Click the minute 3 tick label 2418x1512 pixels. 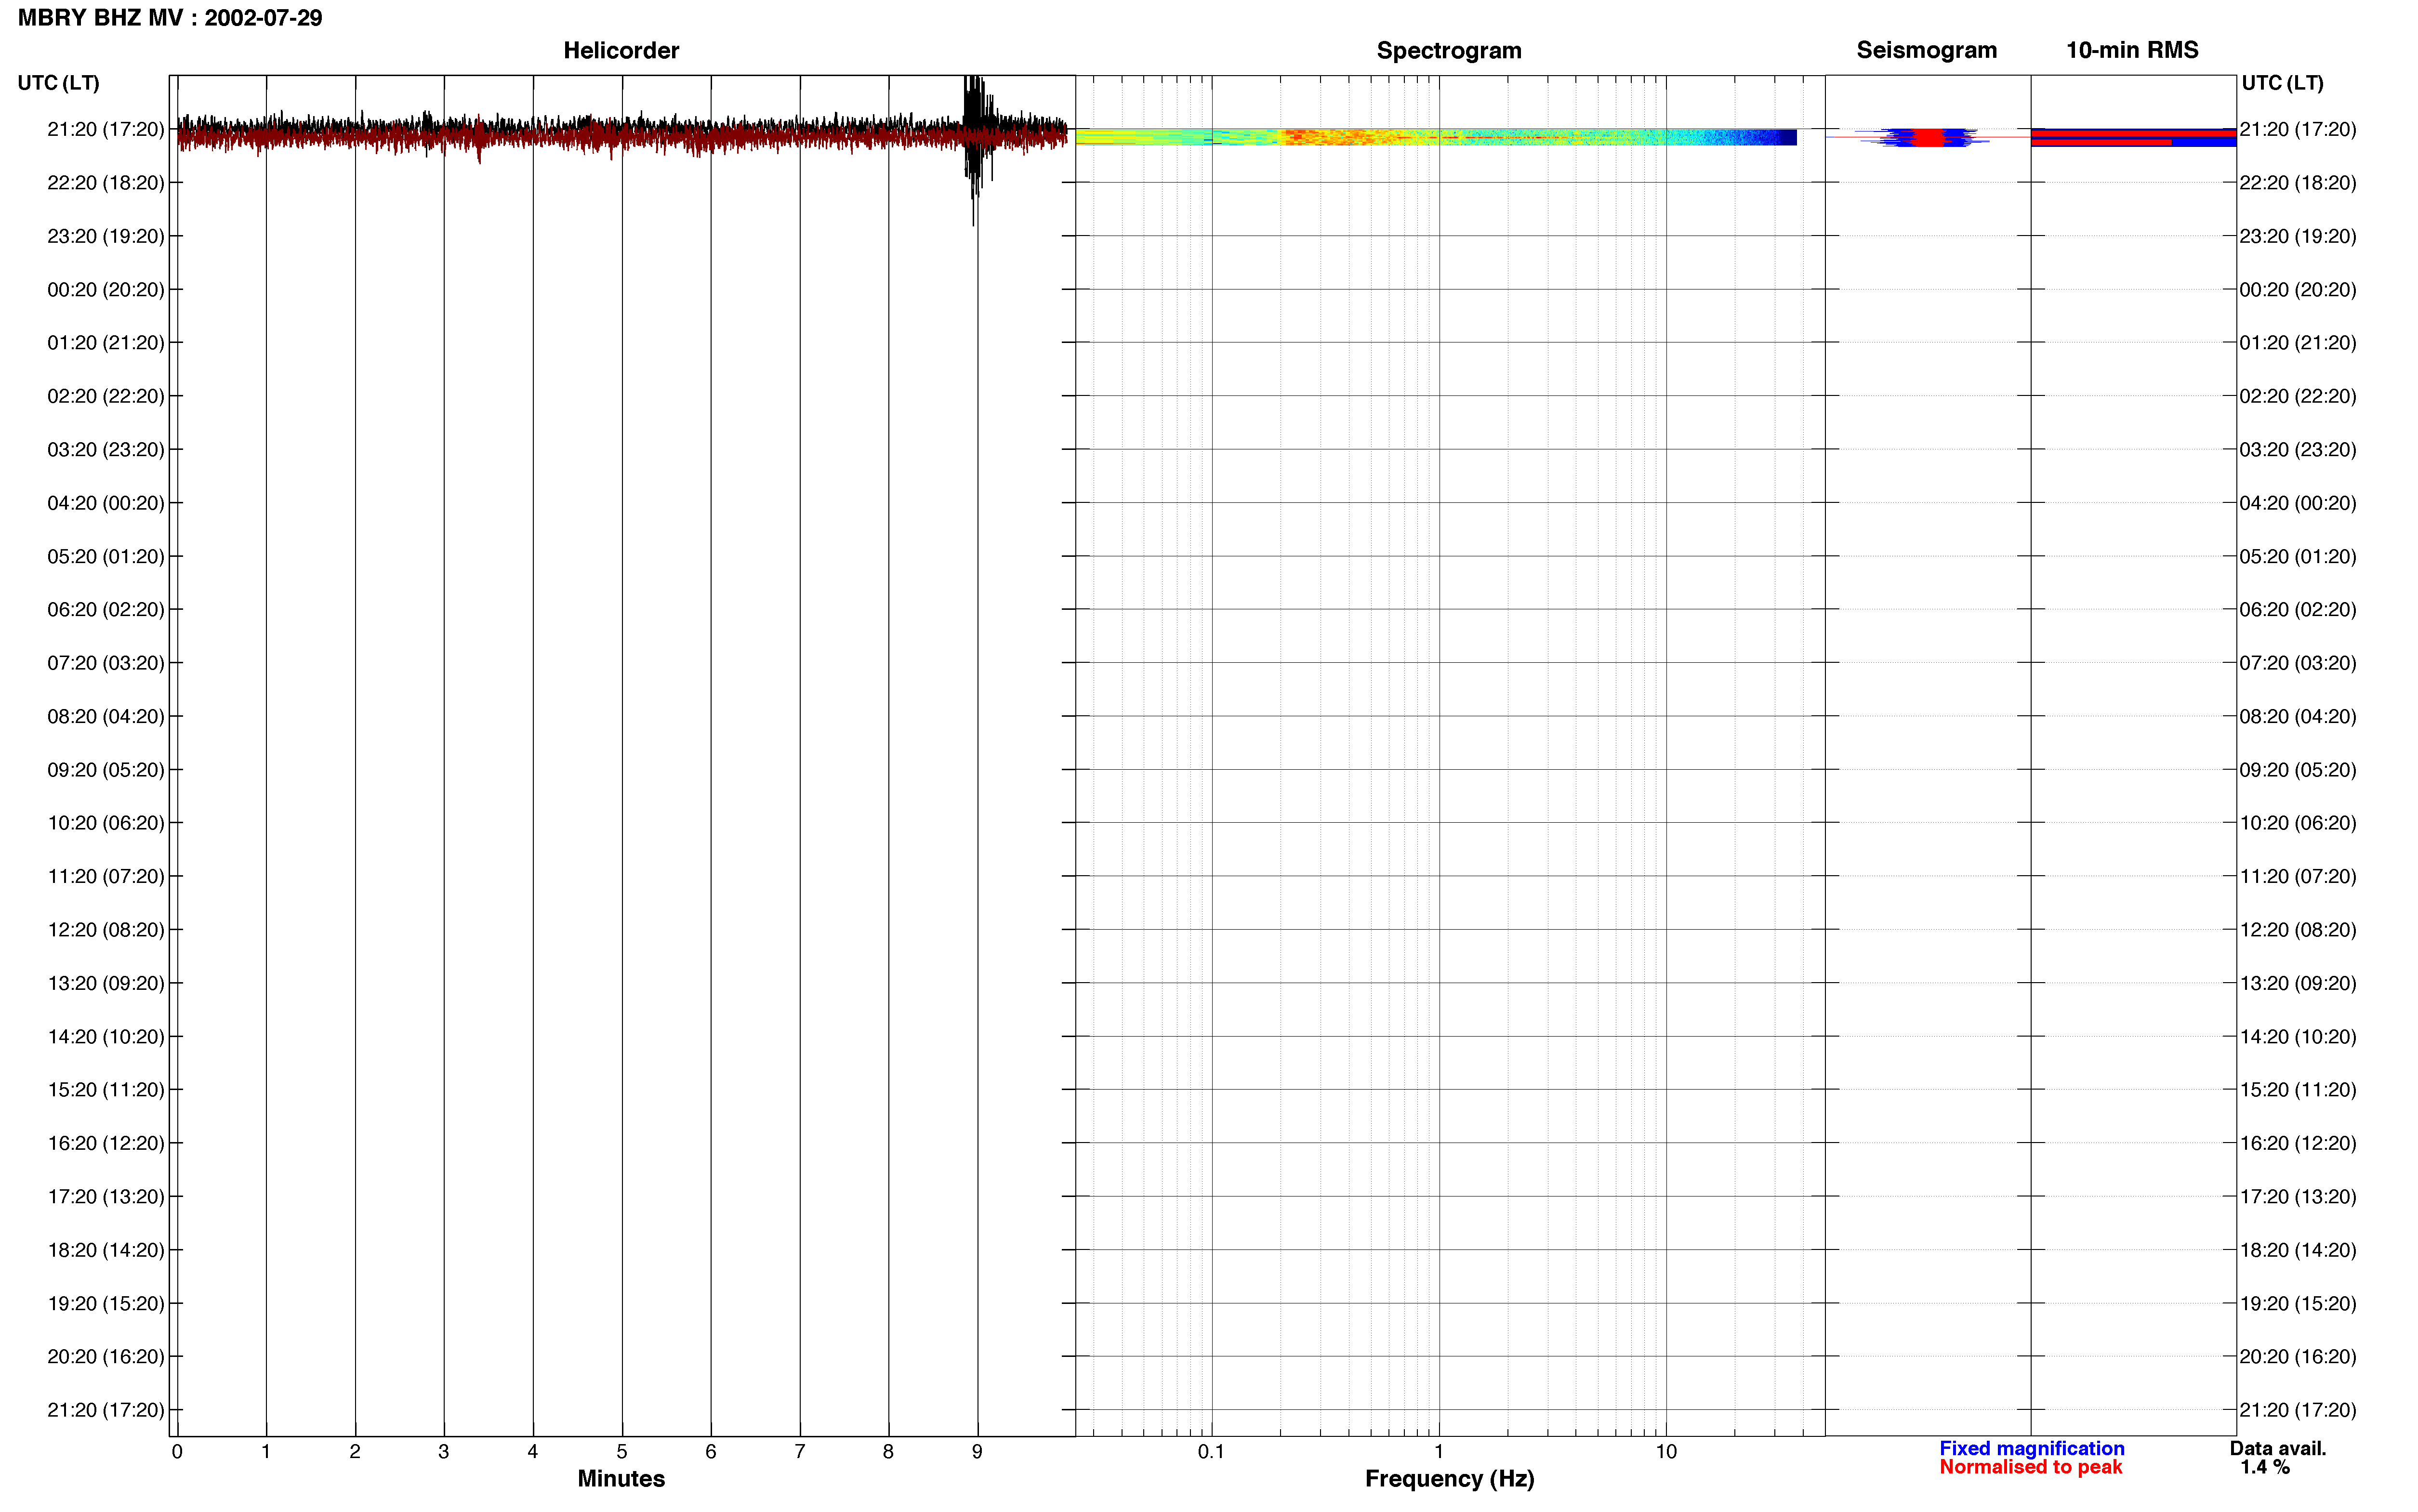pyautogui.click(x=443, y=1451)
